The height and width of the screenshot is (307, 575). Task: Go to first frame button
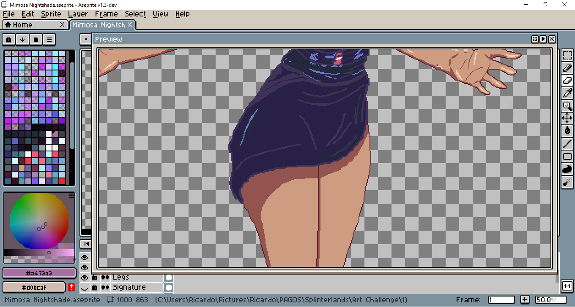[x=86, y=244]
